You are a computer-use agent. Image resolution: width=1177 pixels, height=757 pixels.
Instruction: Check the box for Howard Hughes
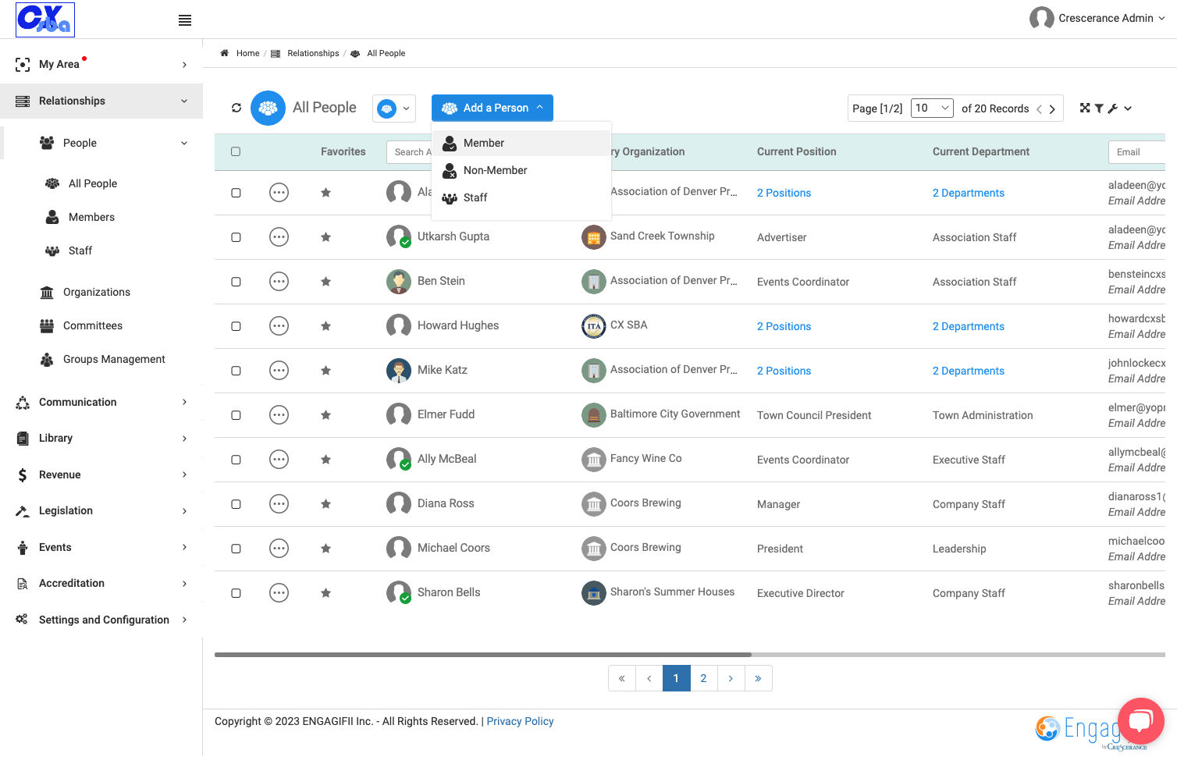236,326
